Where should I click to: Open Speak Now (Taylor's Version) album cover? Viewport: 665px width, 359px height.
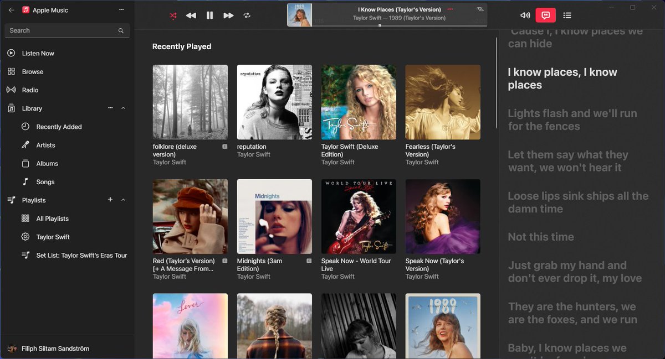click(x=443, y=216)
